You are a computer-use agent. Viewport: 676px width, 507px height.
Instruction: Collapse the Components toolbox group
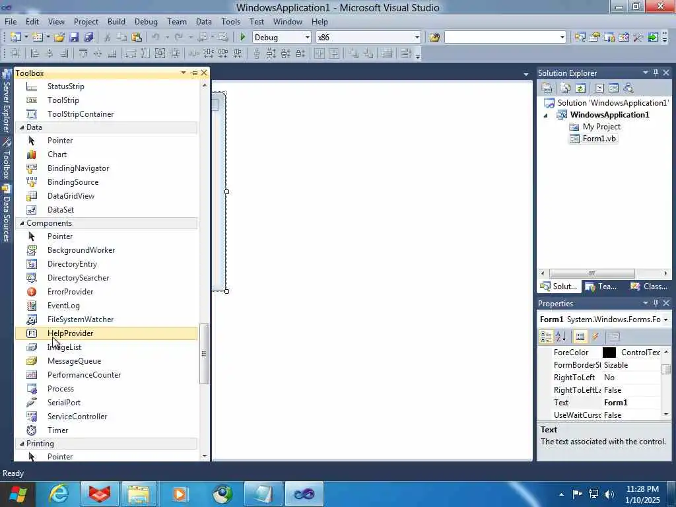click(22, 223)
